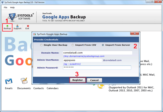Click the Cancel button
The width and height of the screenshot is (163, 112).
94,80
